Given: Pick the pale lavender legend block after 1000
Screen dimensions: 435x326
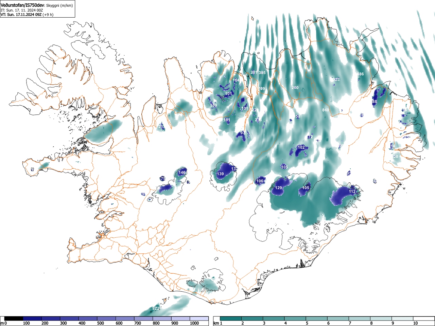Looking at the screenshot, I should [199, 319].
